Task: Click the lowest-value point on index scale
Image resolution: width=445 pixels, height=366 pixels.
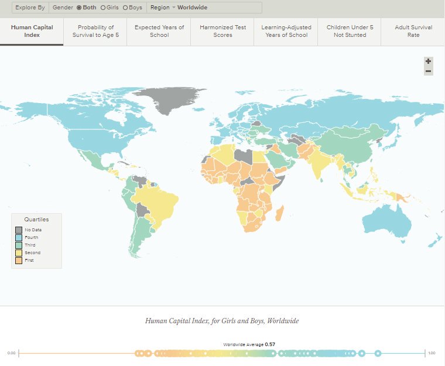Action: (x=137, y=354)
